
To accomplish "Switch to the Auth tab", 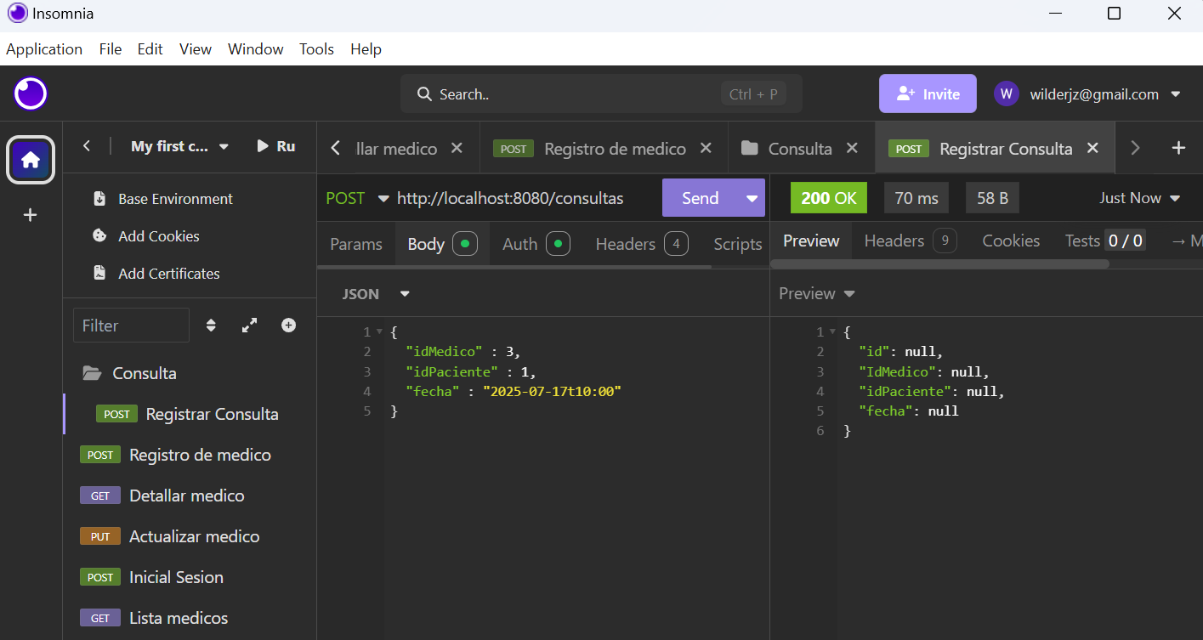I will click(536, 244).
